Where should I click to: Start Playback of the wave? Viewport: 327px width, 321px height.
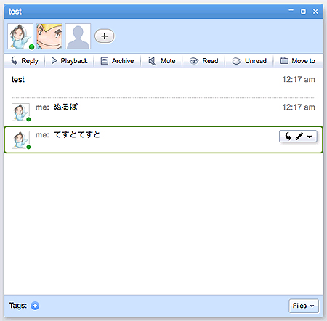pos(69,61)
